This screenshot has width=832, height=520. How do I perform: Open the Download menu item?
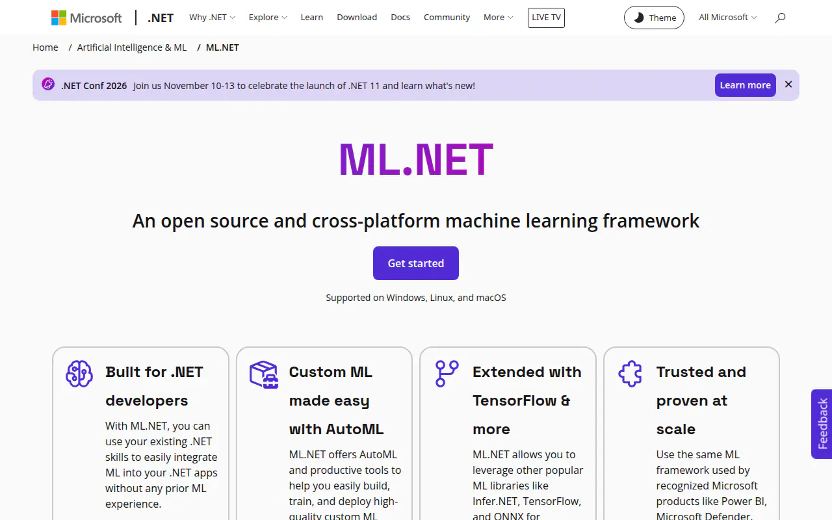pyautogui.click(x=357, y=18)
